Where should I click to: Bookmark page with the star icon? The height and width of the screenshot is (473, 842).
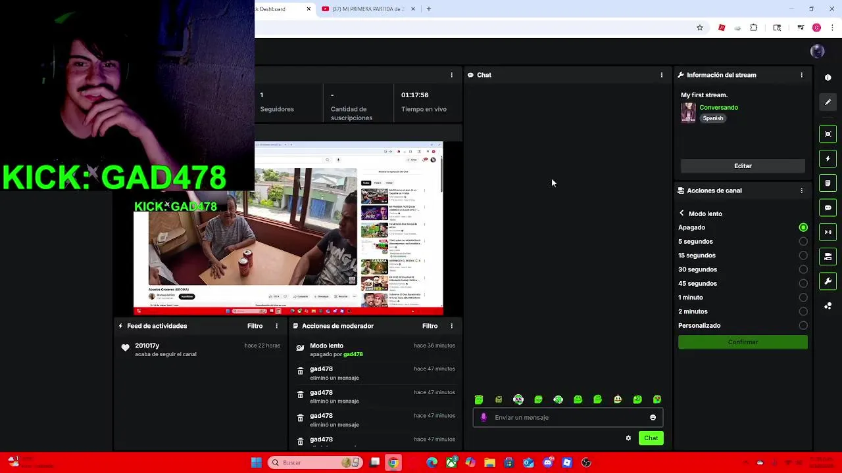(x=700, y=28)
